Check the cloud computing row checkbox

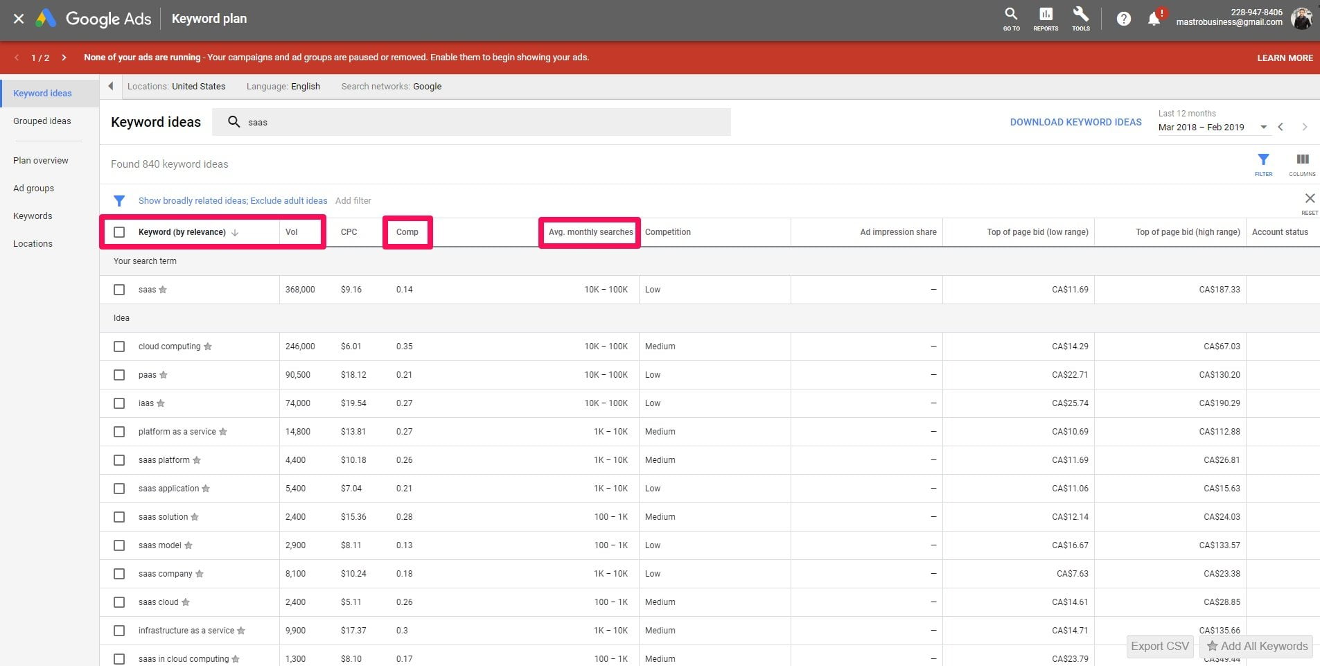(x=119, y=347)
